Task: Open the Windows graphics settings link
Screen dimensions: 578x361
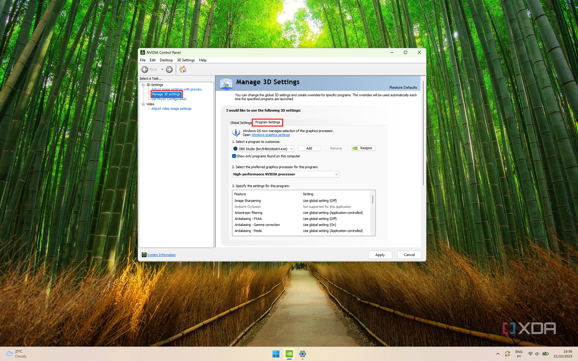Action: click(270, 135)
